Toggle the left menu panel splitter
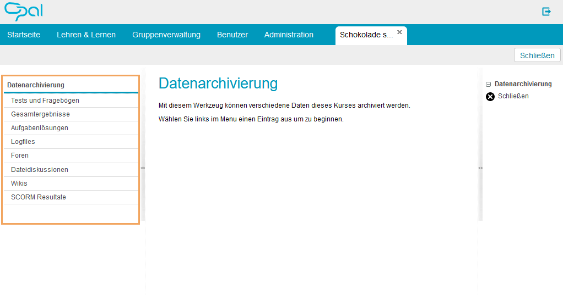 (x=143, y=168)
